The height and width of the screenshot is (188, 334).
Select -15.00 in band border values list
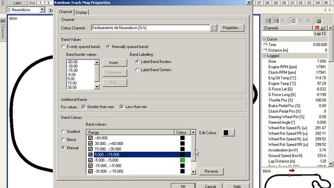tap(73, 70)
